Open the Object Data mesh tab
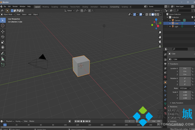 pyautogui.click(x=165, y=104)
